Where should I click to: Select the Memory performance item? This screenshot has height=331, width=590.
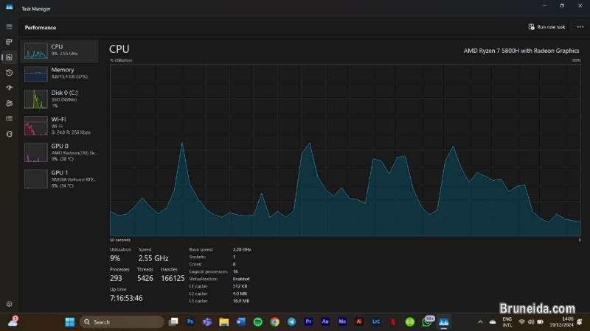60,74
